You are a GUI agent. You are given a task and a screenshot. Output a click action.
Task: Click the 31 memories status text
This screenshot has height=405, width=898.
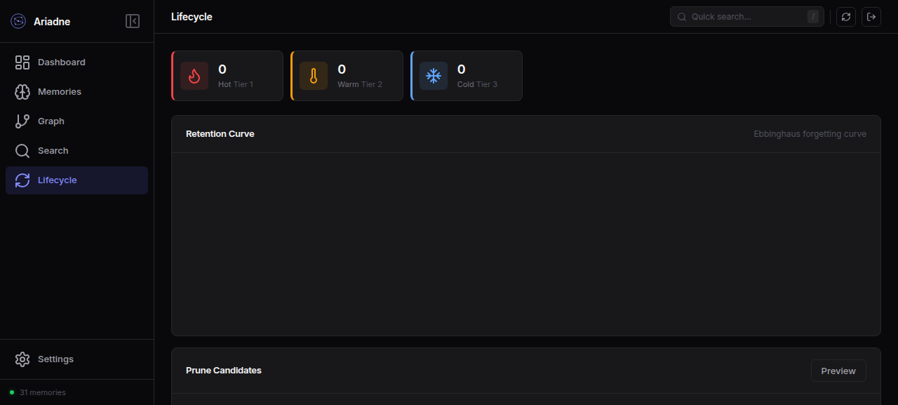click(x=43, y=393)
